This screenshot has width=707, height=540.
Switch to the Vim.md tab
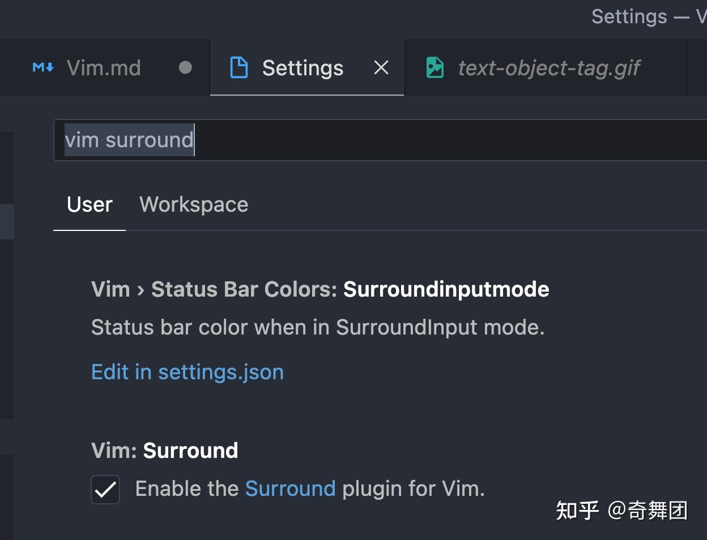103,67
